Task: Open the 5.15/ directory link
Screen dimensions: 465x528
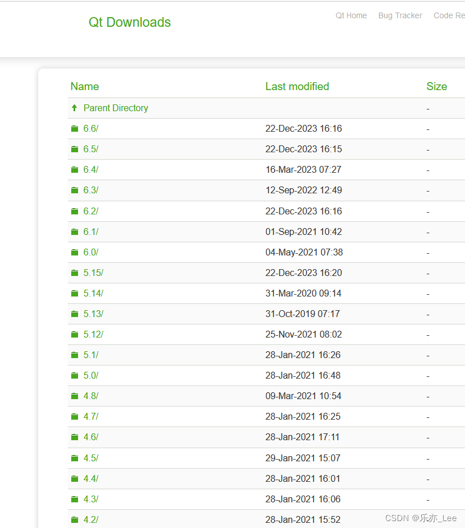Action: pos(93,273)
